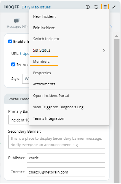The image size is (121, 184).
Task: Click the collapse panel arrows icon
Action: [114, 7]
